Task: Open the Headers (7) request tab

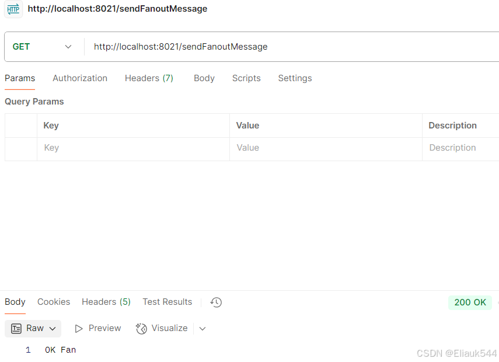Action: pyautogui.click(x=149, y=78)
